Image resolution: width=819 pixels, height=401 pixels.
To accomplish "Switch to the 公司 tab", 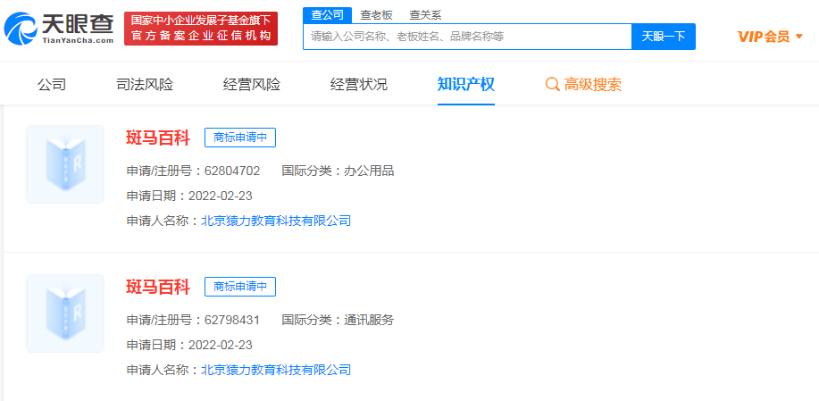I will (x=52, y=84).
